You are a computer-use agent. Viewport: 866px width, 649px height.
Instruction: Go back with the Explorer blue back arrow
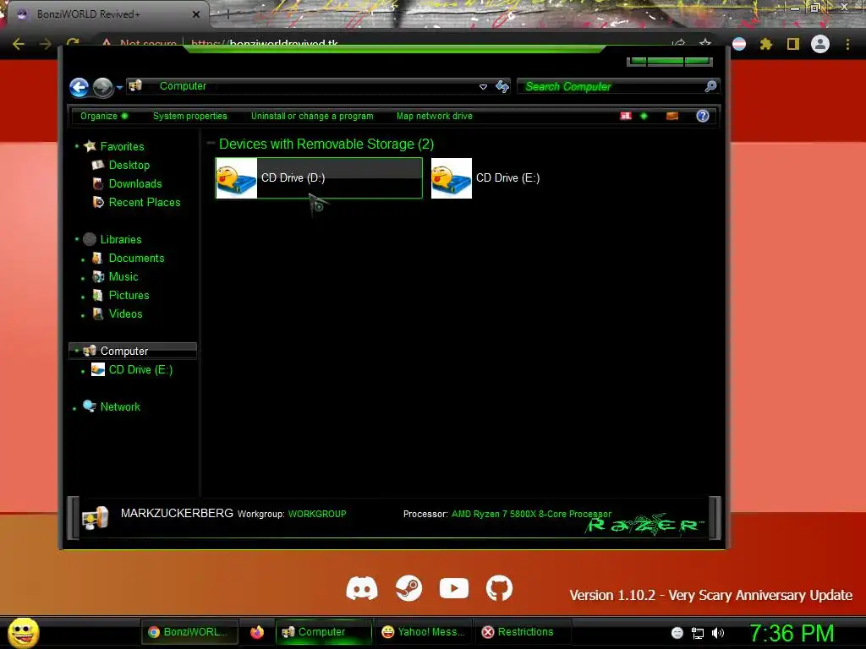[79, 87]
